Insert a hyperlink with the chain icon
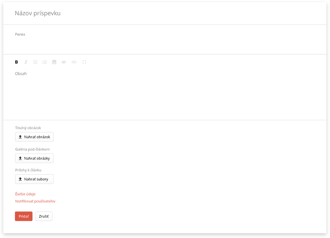 (74, 62)
